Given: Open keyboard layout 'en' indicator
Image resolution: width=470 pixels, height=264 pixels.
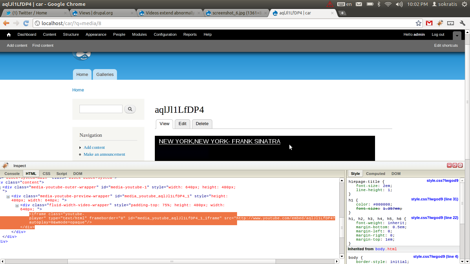Looking at the screenshot, I should tap(345, 4).
